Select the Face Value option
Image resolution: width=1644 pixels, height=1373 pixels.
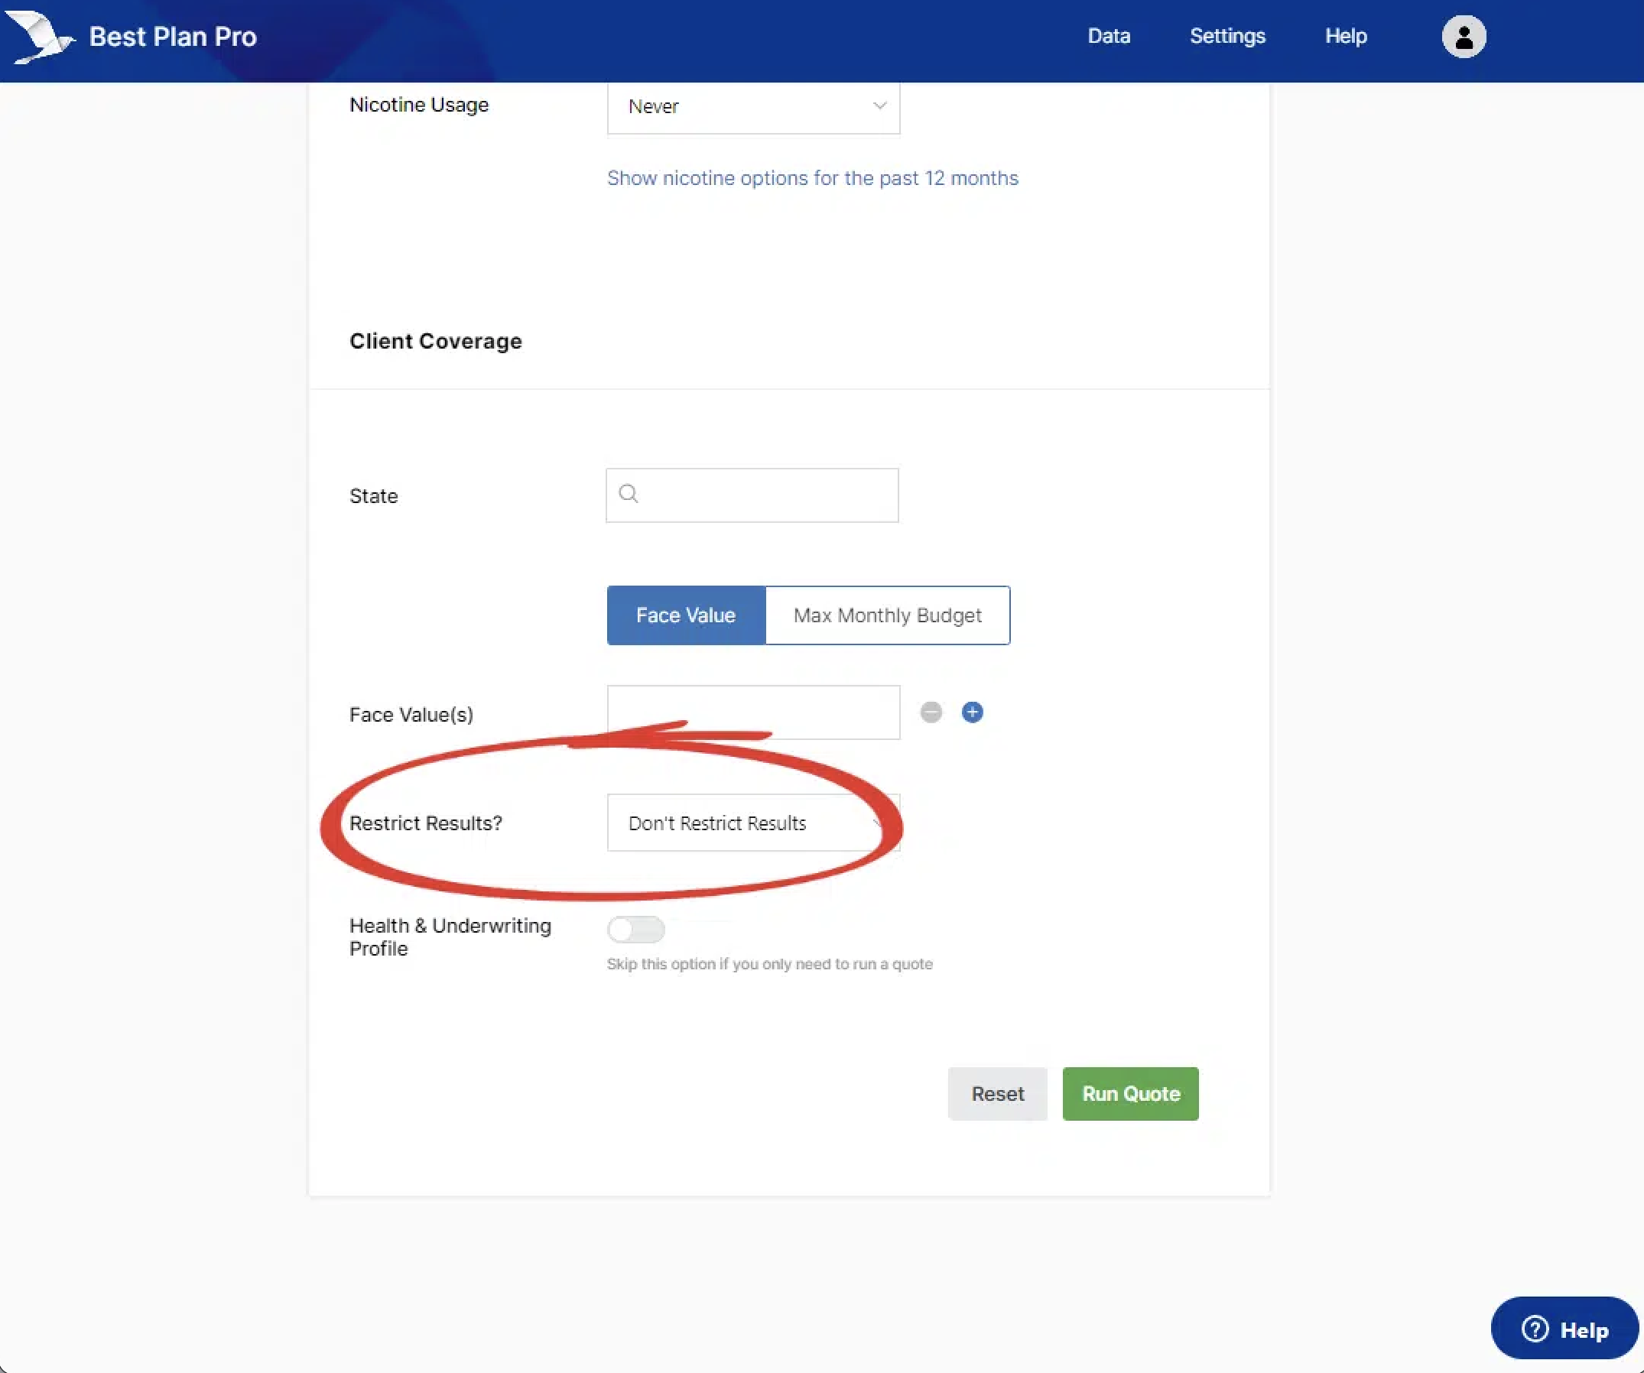click(686, 615)
